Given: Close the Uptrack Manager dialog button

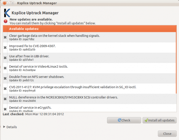Looking at the screenshot, I should click(x=167, y=134).
